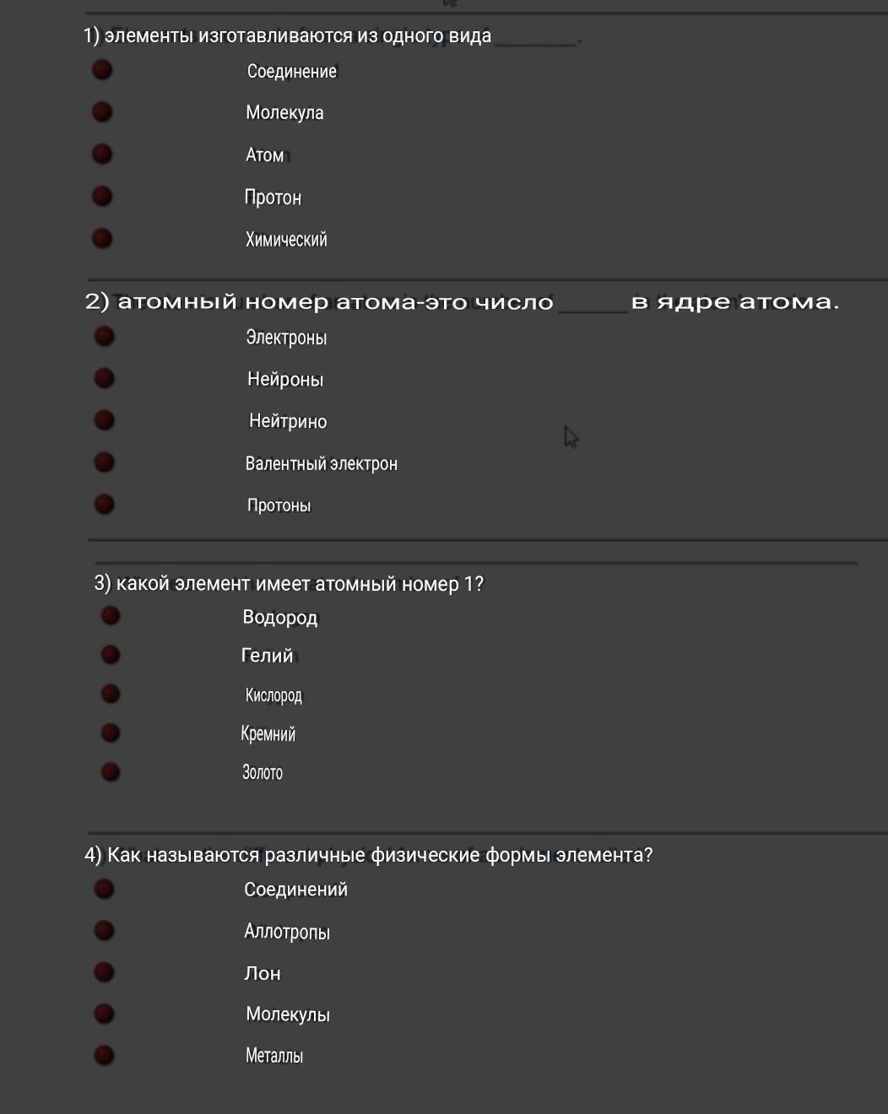The width and height of the screenshot is (888, 1114).
Task: Pick Валентный электрон radio option
Action: click(x=104, y=462)
